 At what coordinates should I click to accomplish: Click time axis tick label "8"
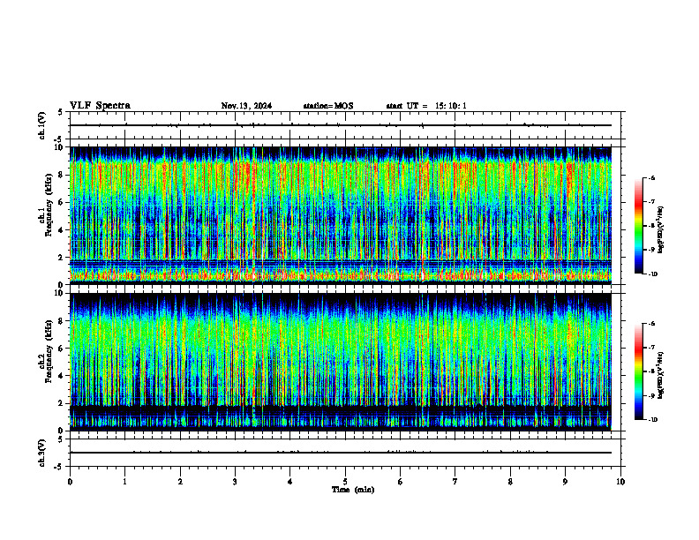point(510,482)
